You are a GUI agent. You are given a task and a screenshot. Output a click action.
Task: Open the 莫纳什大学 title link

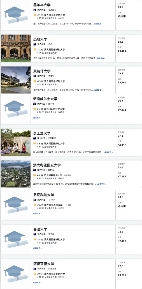pos(42,71)
